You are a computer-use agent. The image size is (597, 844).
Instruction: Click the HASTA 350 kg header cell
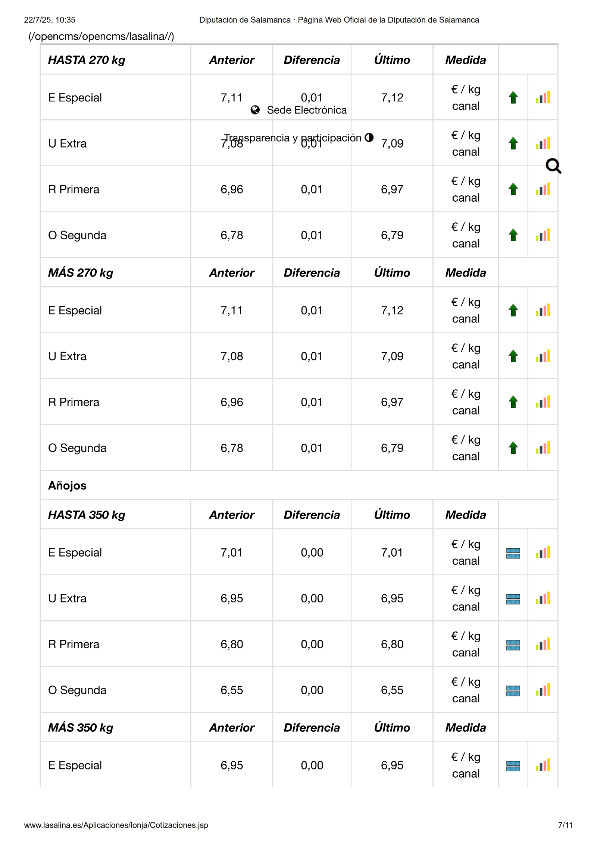point(87,515)
